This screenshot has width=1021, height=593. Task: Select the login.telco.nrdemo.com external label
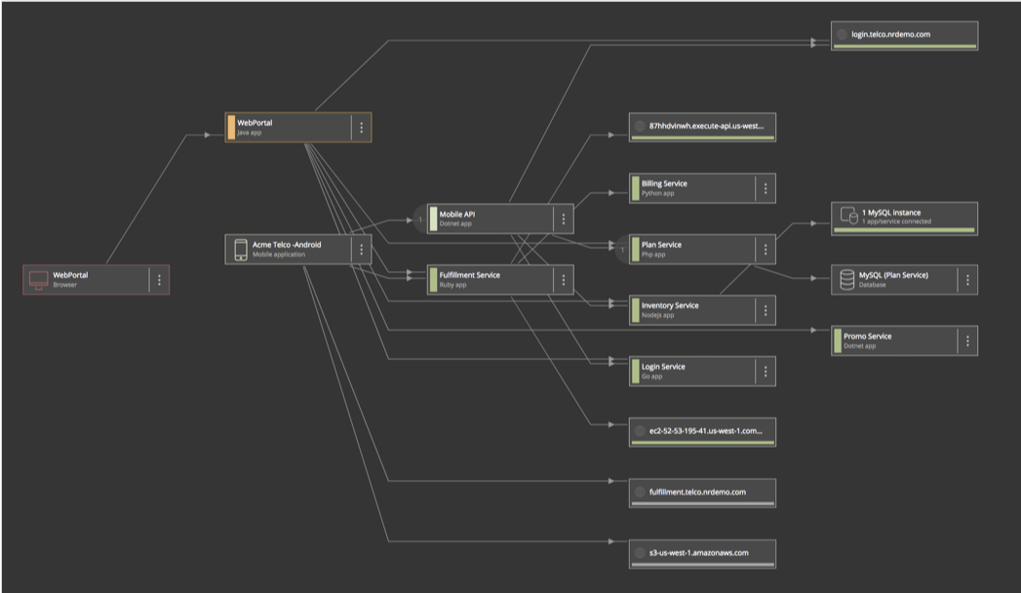tap(890, 34)
